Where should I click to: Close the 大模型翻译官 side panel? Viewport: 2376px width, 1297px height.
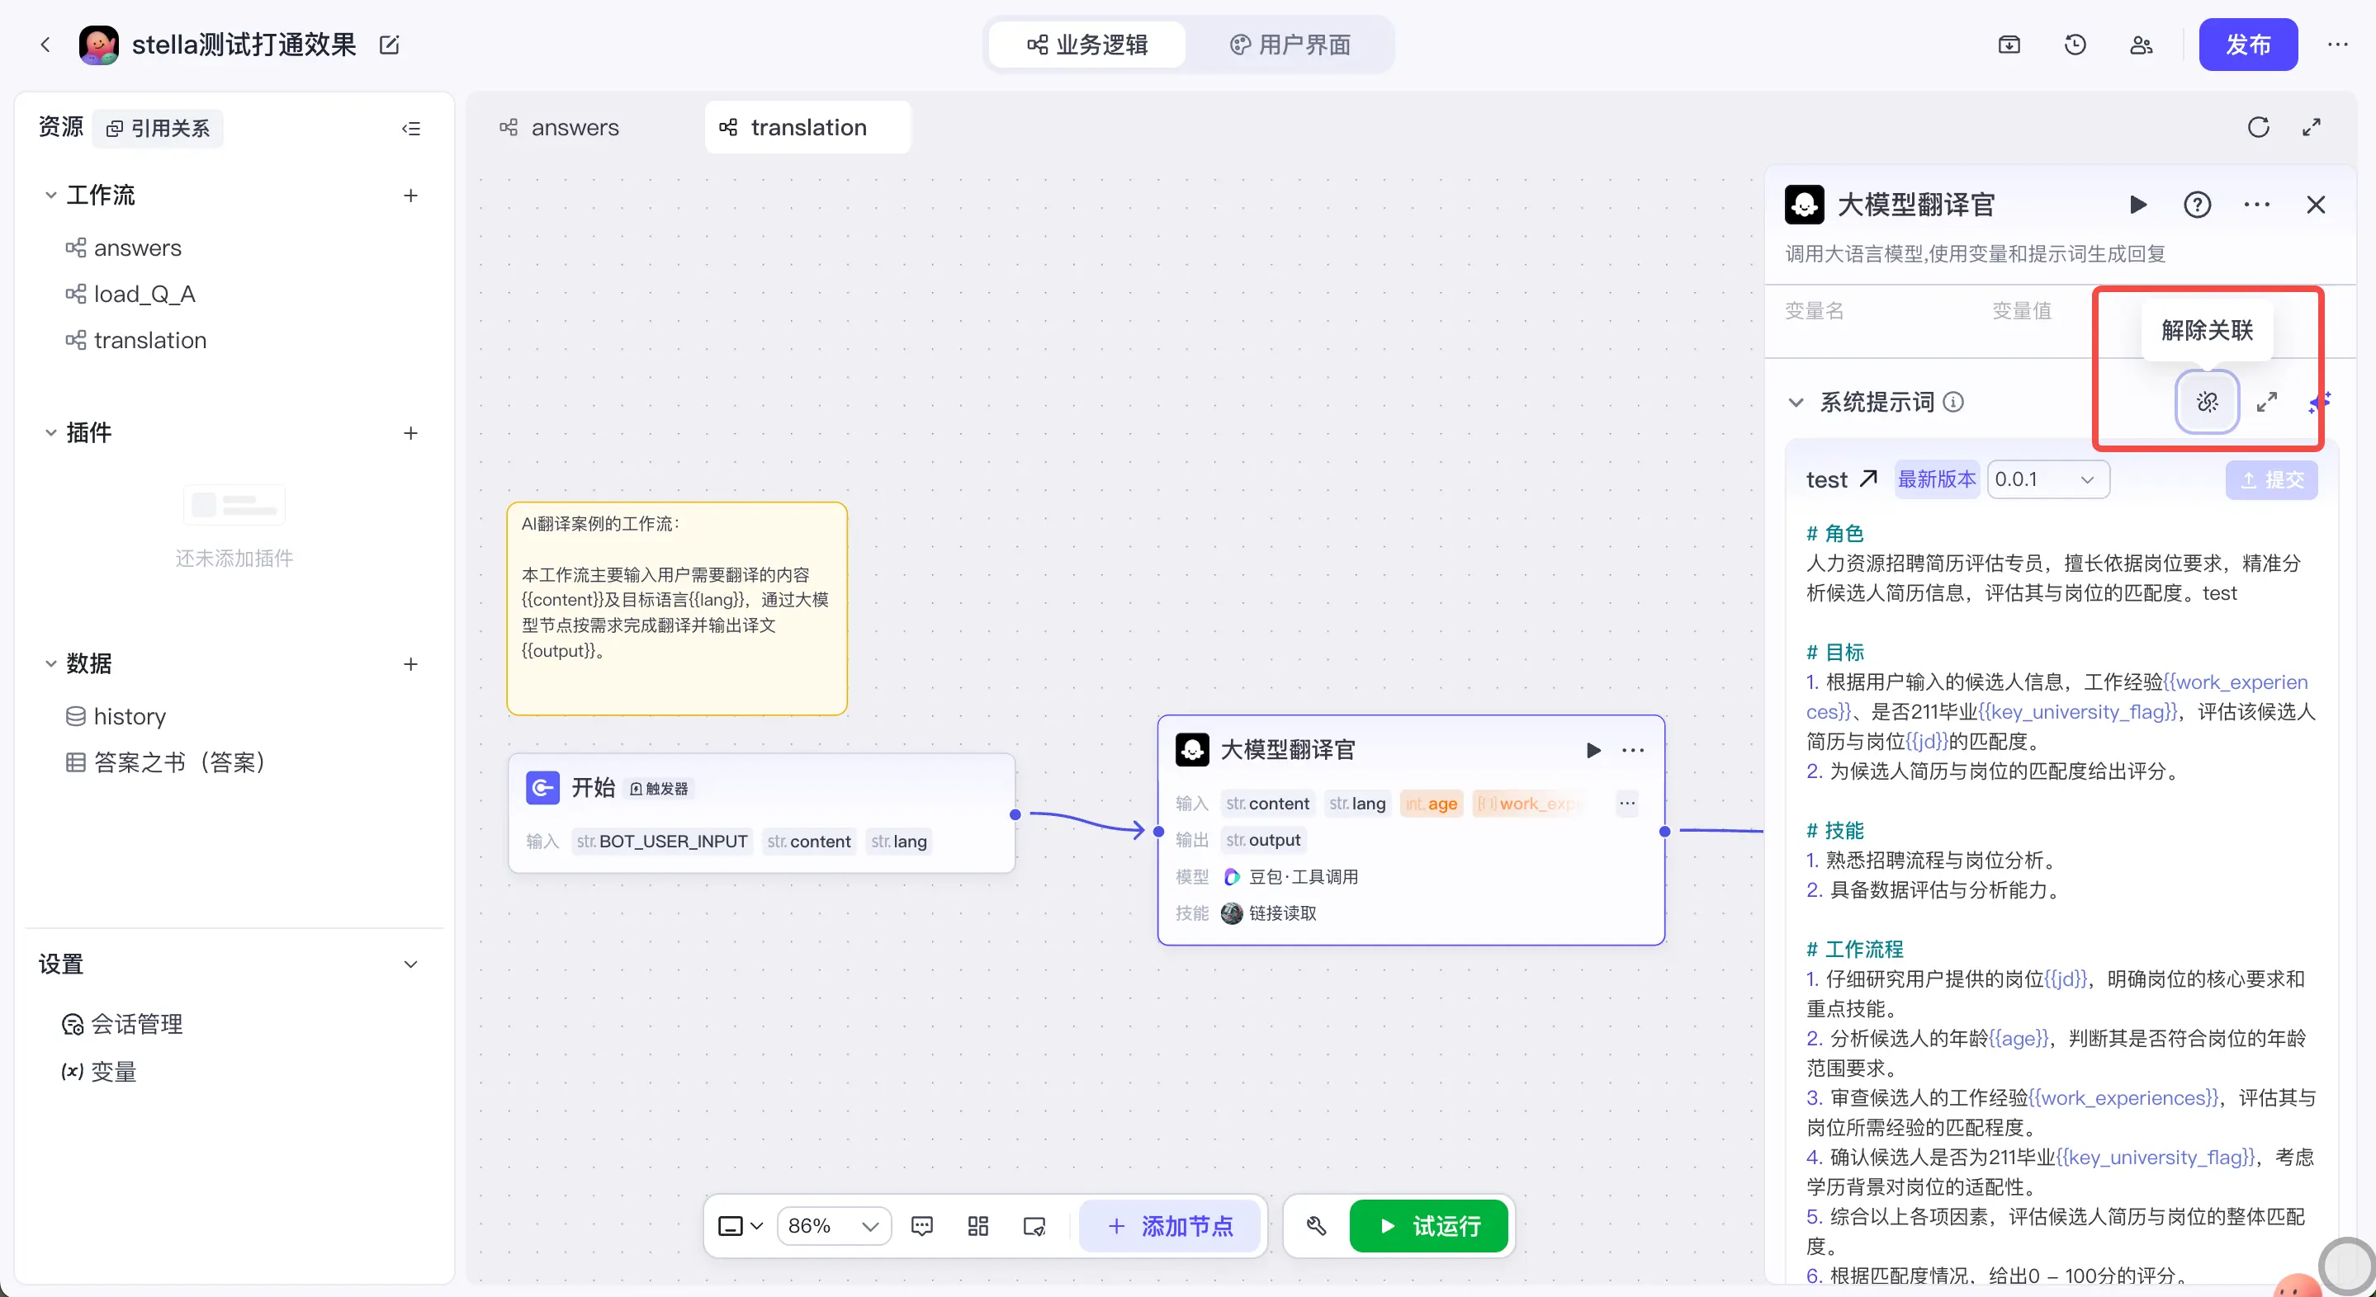coord(2316,205)
